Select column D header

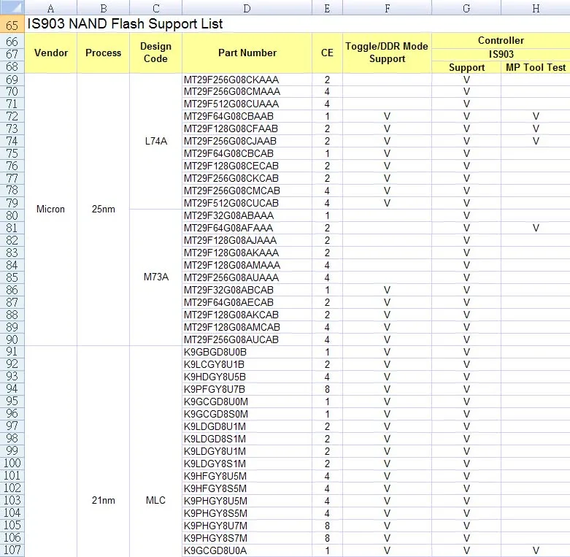pos(247,7)
